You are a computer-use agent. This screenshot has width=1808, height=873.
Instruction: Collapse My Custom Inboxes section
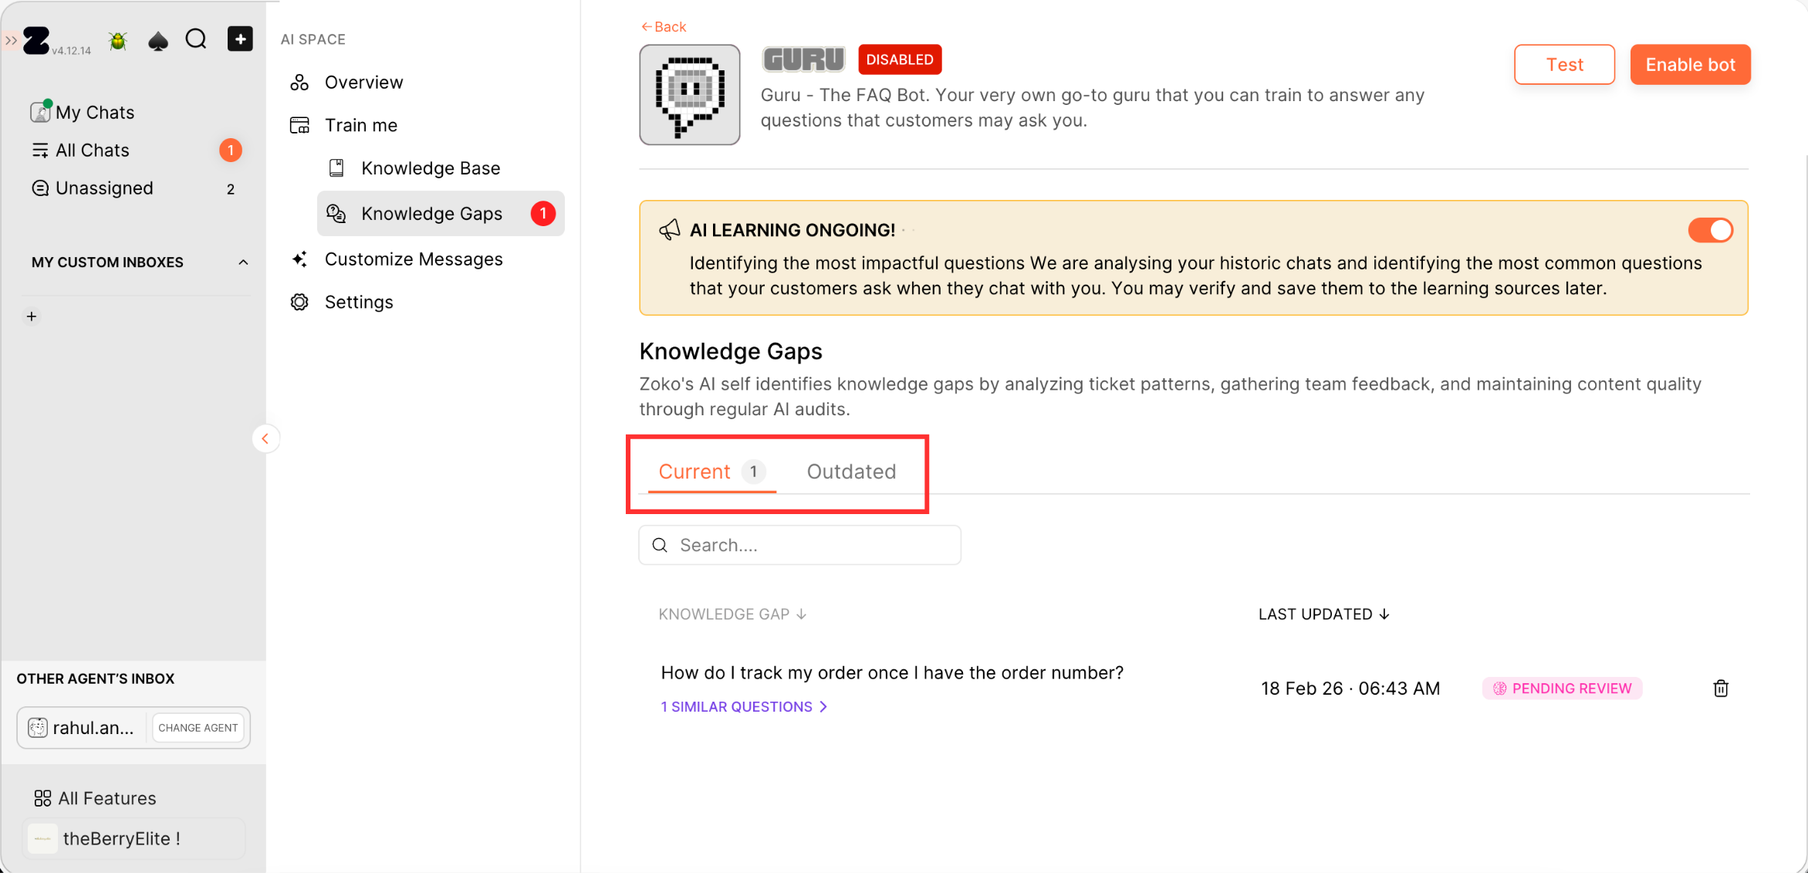click(x=243, y=262)
